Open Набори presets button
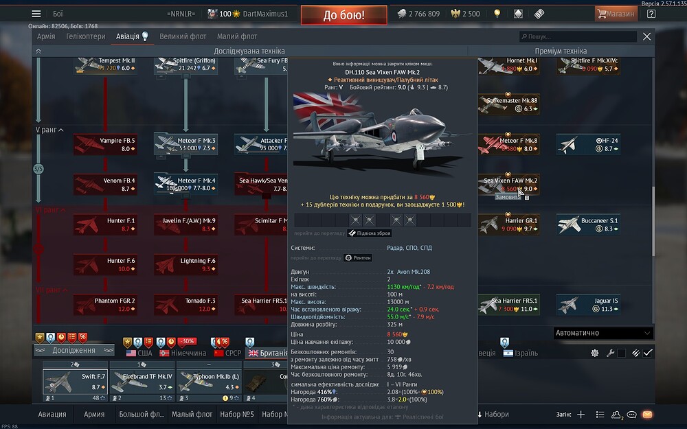Screen dimensions: 687x429 click(x=493, y=414)
